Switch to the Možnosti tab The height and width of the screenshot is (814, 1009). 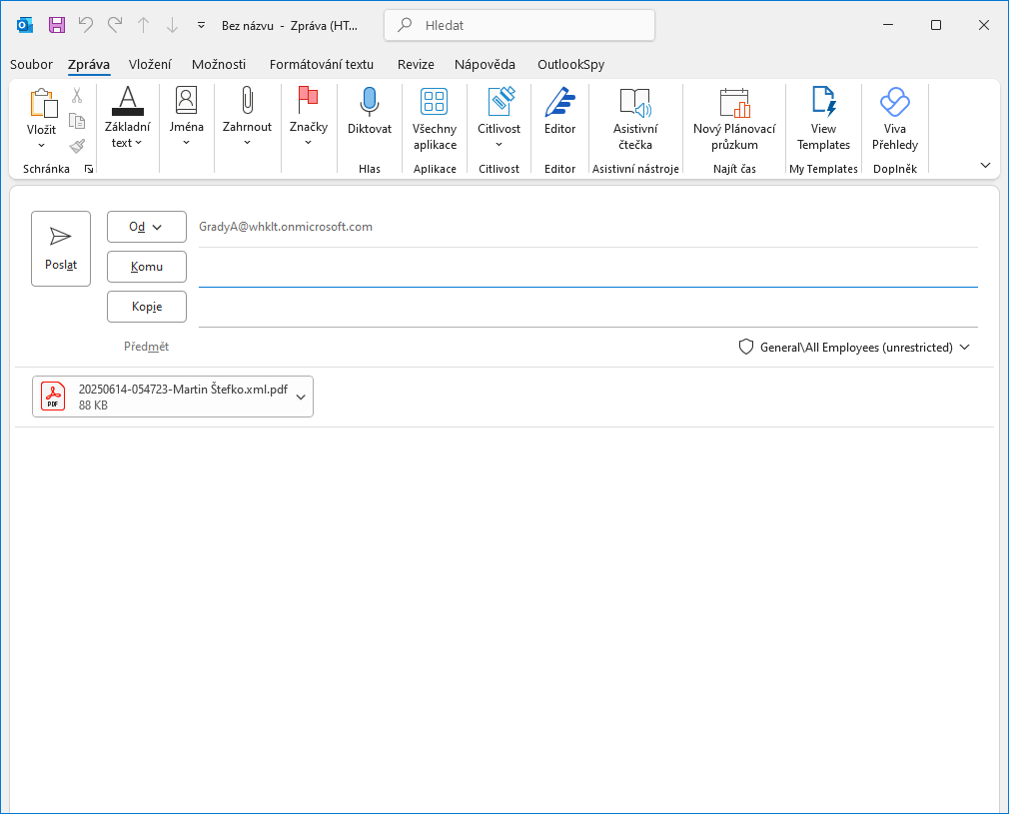[219, 64]
